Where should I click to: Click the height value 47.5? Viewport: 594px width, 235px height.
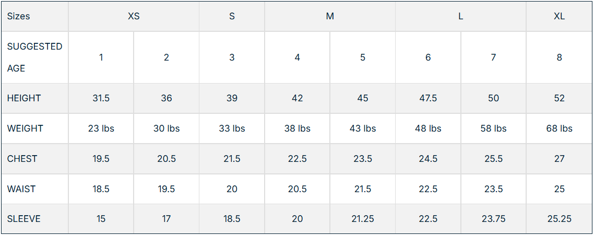click(428, 98)
